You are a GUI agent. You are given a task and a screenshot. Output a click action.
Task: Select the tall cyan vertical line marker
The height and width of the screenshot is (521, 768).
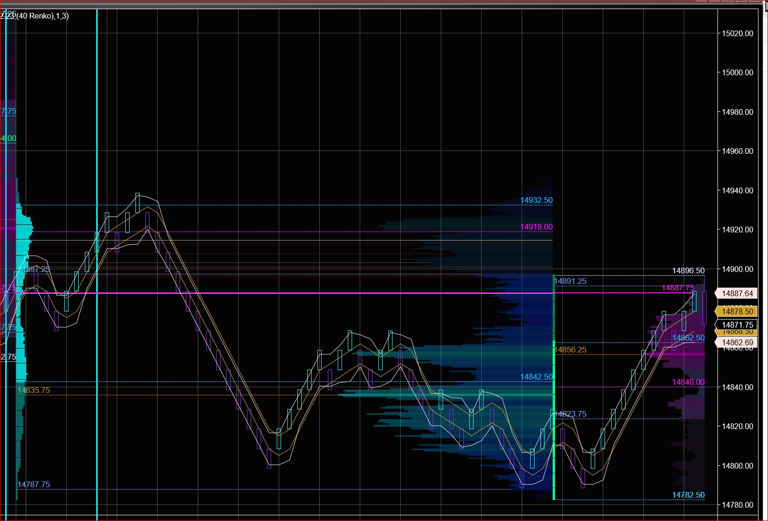(x=97, y=265)
